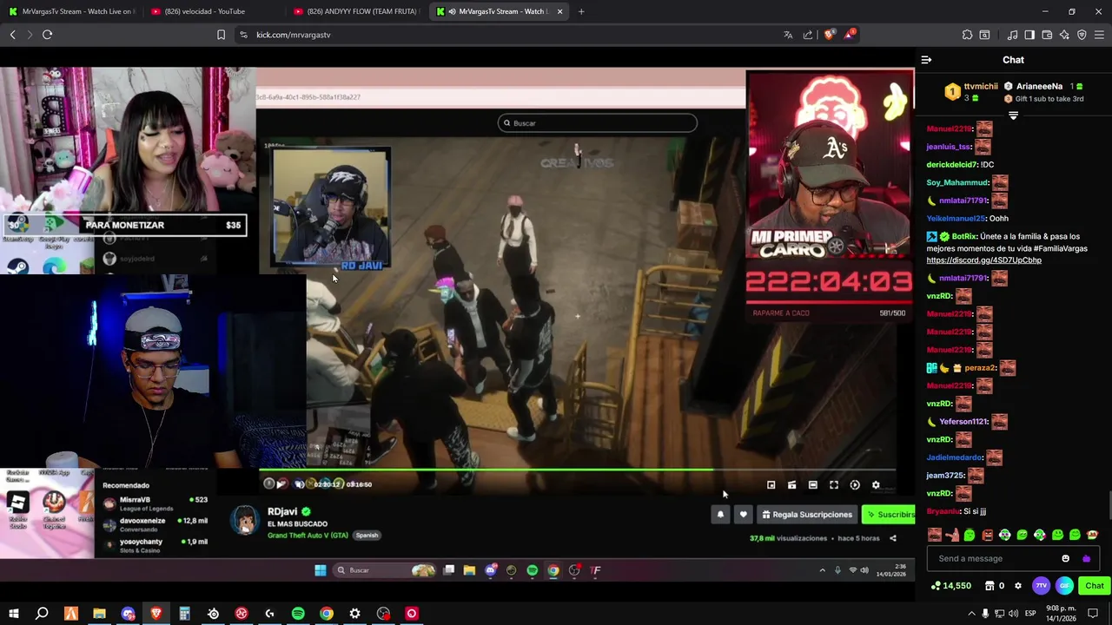Open Calculator from the taskbar
Viewport: 1112px width, 625px height.
(184, 614)
